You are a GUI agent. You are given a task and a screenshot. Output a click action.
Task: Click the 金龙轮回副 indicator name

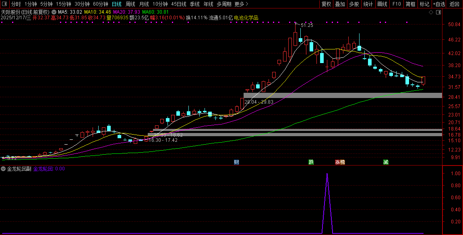point(19,169)
